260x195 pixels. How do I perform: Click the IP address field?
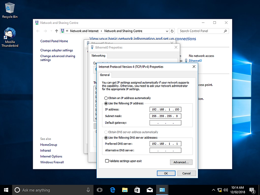click(165, 109)
